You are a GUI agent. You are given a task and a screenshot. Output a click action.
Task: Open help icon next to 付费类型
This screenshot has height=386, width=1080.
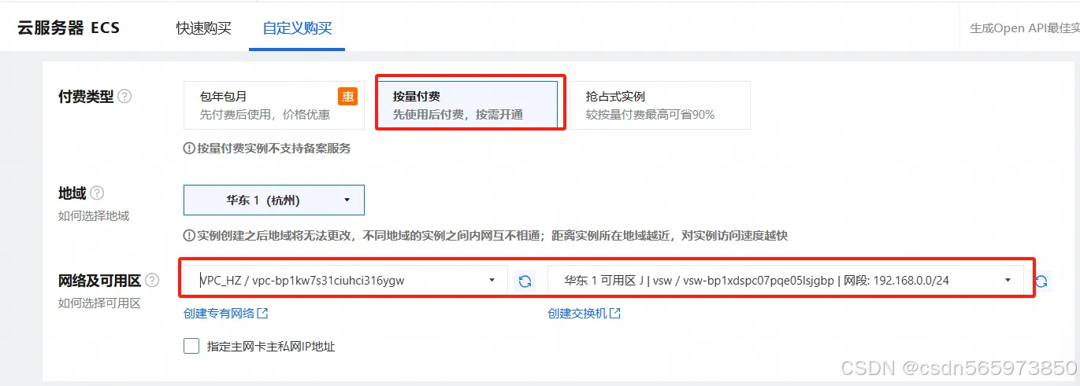(x=124, y=97)
